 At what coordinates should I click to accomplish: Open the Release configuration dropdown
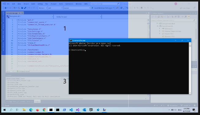[x=43, y=8]
